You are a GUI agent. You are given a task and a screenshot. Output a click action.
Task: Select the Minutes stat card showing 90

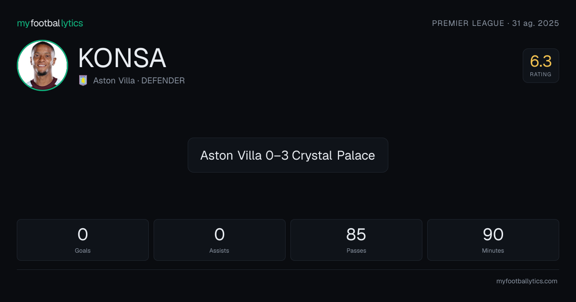click(493, 240)
